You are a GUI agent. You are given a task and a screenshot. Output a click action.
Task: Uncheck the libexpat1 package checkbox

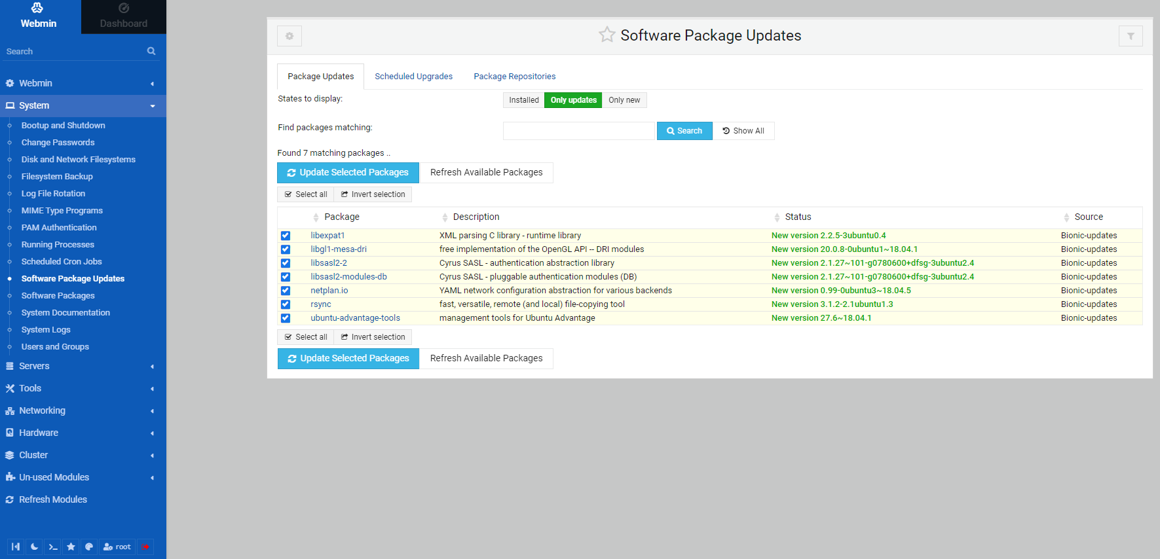click(286, 236)
